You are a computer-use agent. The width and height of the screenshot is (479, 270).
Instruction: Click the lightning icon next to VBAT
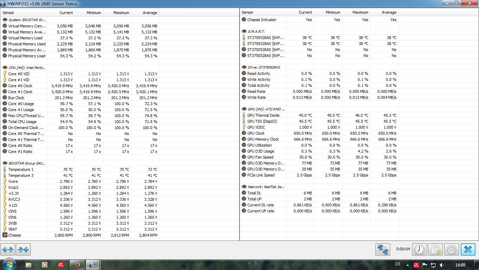[x=5, y=229]
